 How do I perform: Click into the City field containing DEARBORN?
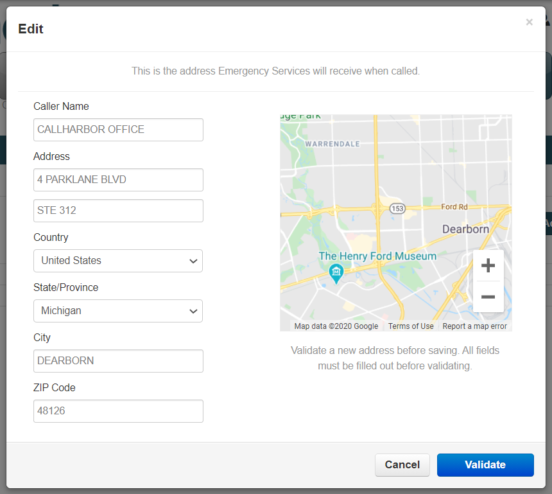(118, 361)
